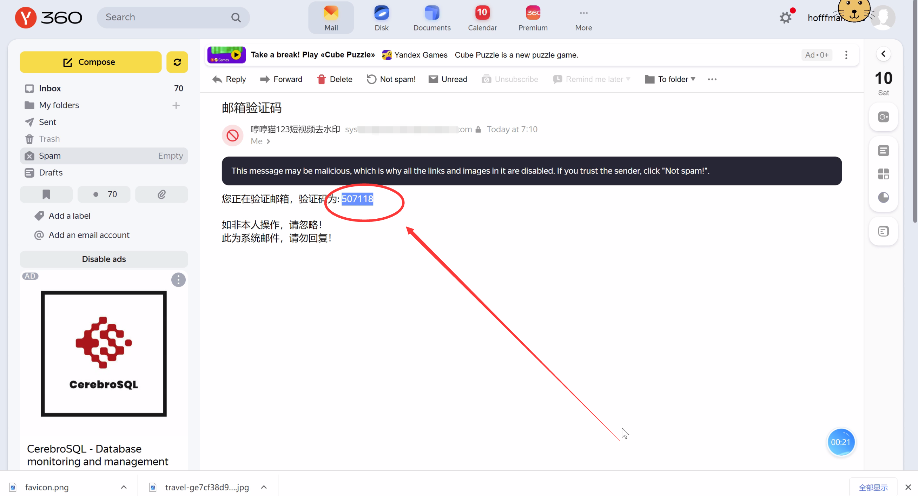Toggle the attachments filter
The width and height of the screenshot is (918, 496).
[x=161, y=194]
